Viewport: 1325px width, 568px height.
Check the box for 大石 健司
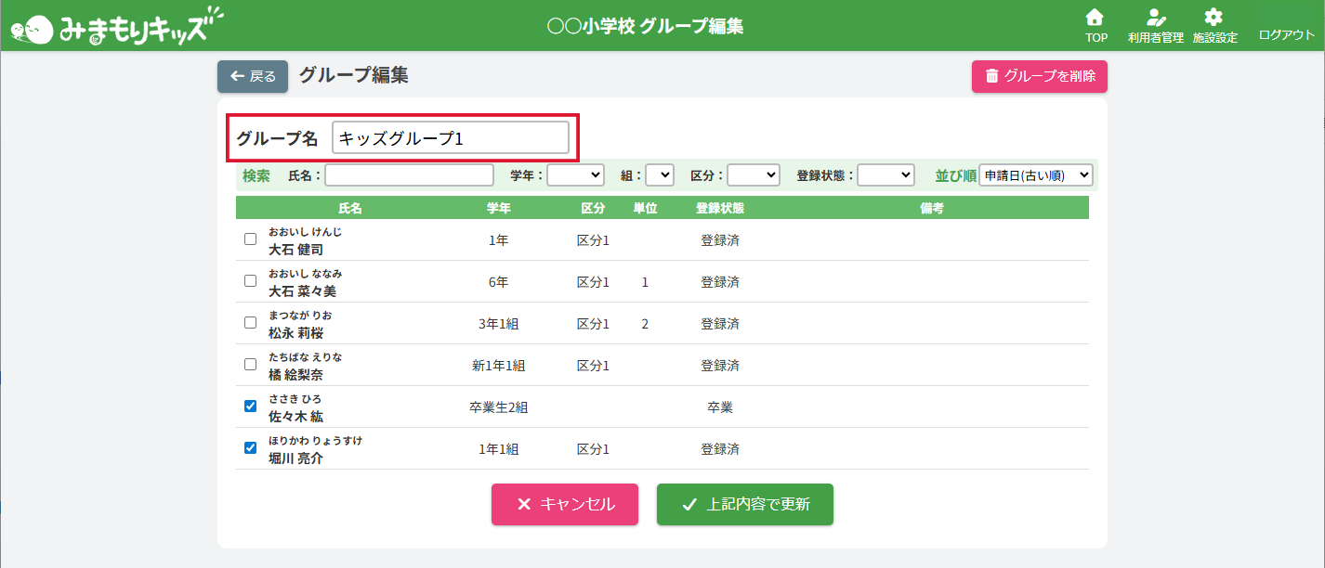pyautogui.click(x=250, y=239)
